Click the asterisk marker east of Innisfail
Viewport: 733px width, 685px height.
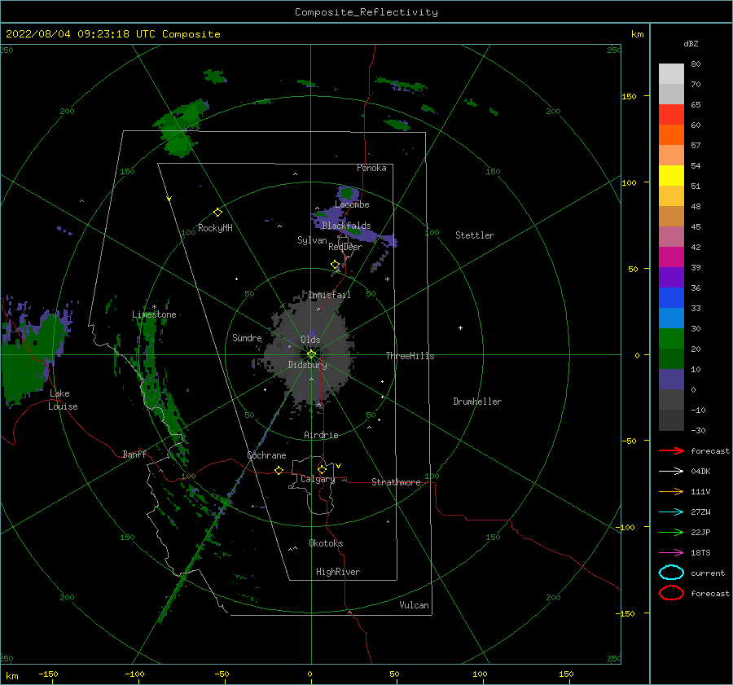tap(387, 279)
